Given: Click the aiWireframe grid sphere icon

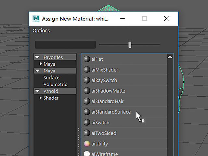Looking at the screenshot, I should (x=87, y=154).
